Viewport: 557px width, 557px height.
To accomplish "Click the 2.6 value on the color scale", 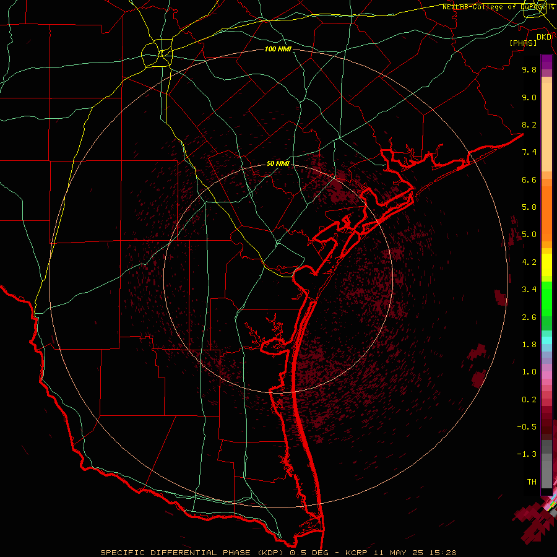I will [x=529, y=317].
